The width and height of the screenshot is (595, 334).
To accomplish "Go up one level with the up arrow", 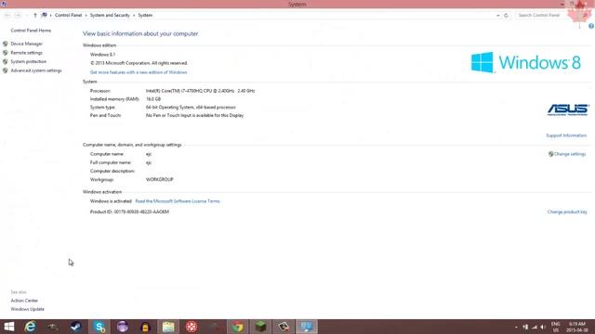I will click(x=35, y=15).
